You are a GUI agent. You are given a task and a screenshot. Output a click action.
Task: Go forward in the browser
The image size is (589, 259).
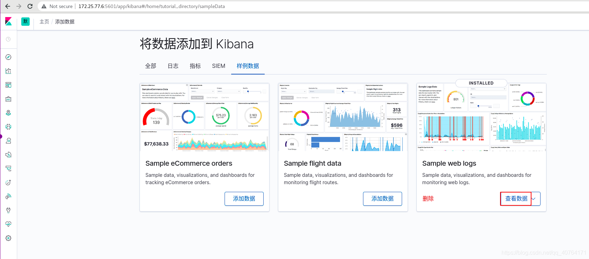[x=19, y=6]
